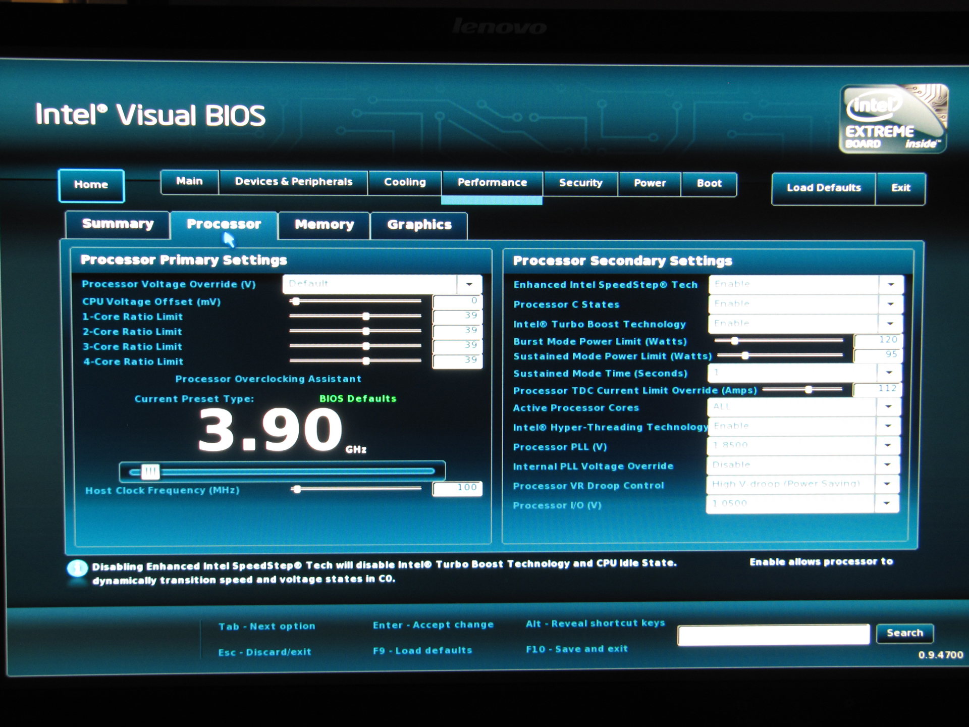
Task: Click the Intel Extreme Board logo
Action: click(893, 119)
